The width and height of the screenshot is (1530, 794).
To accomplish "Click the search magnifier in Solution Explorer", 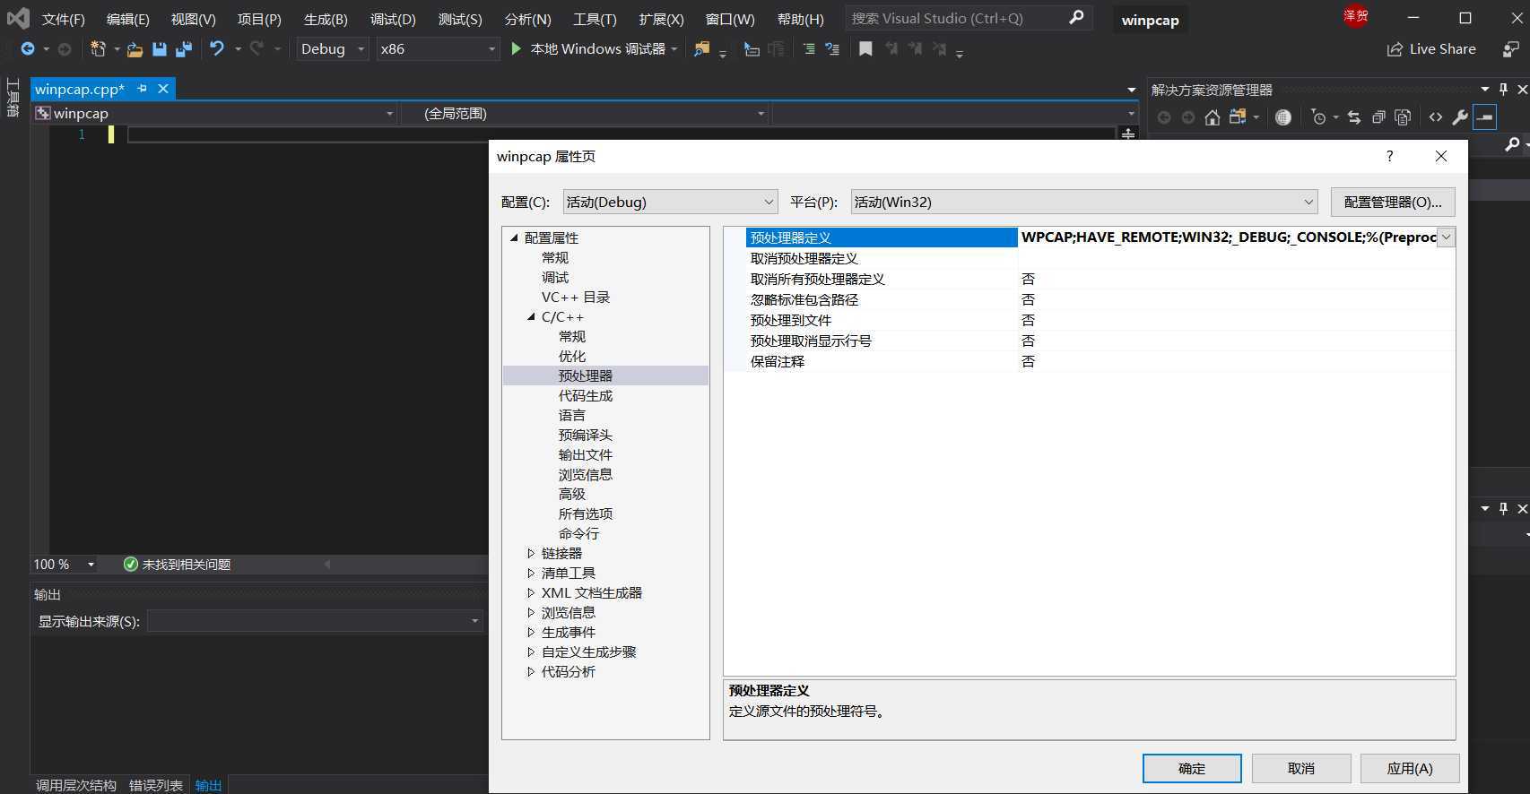I will click(1512, 144).
